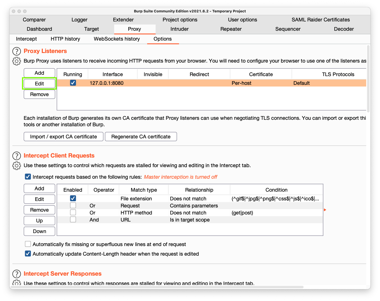The image size is (380, 301).
Task: Enable the Request Contains parameters rule
Action: pos(73,205)
